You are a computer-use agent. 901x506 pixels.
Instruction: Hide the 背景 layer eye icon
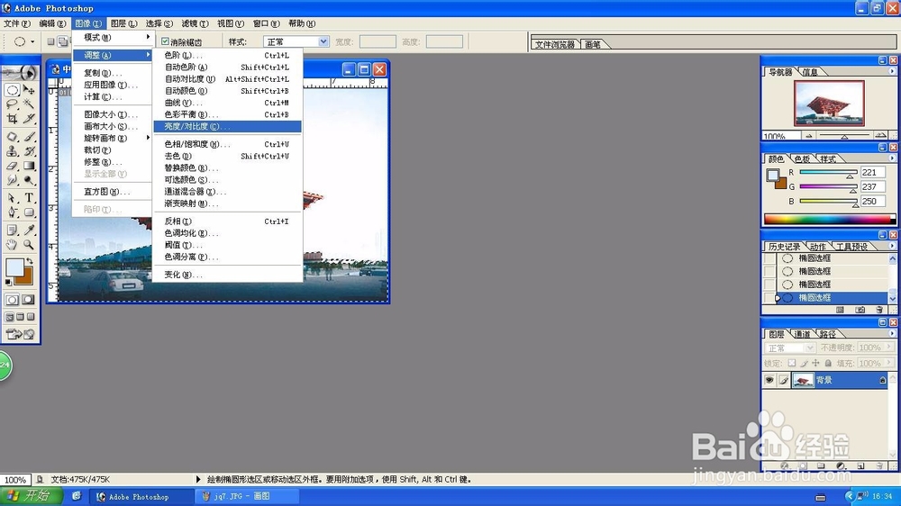(769, 380)
